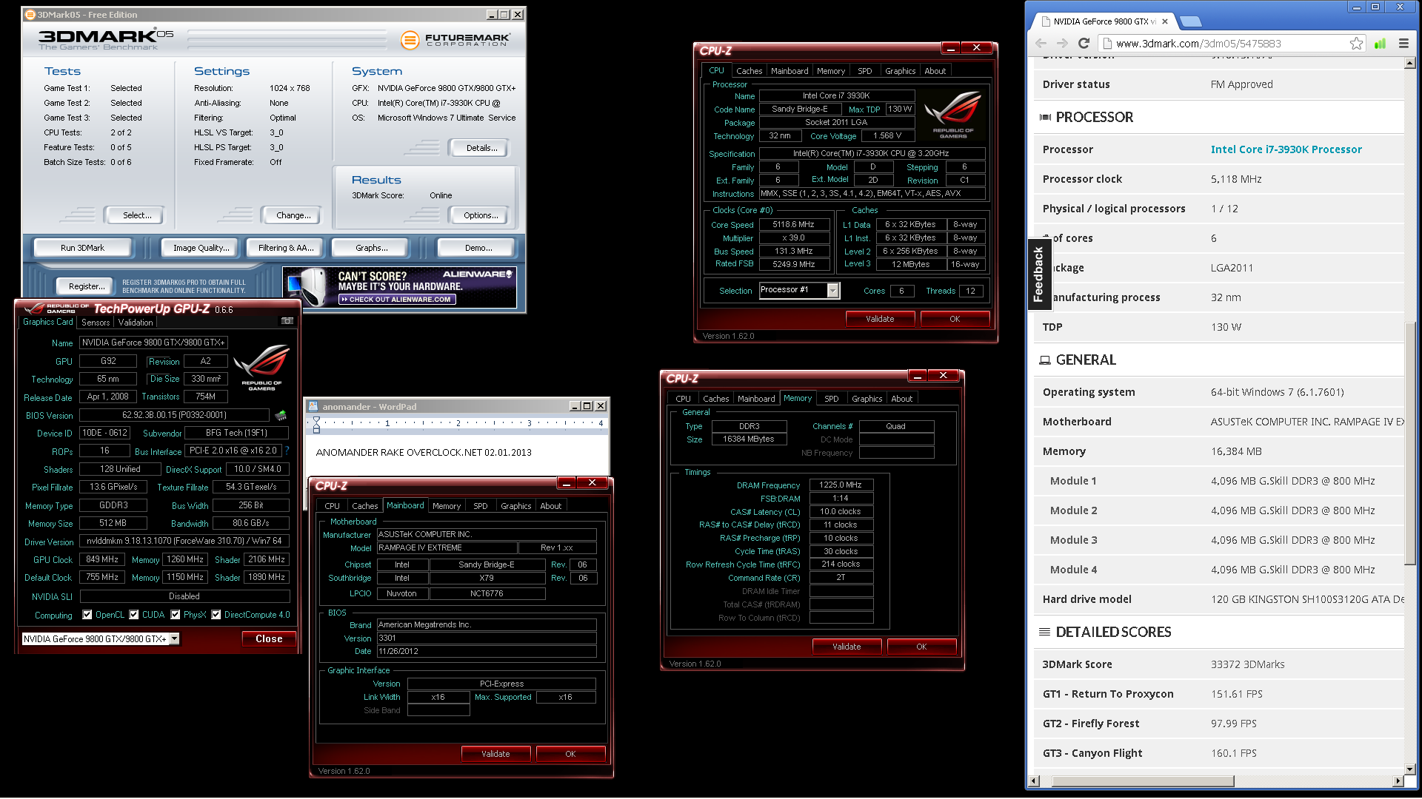Viewport: 1422px width, 799px height.
Task: Toggle the OpenCL checkbox in GPU-Z
Action: 87,615
